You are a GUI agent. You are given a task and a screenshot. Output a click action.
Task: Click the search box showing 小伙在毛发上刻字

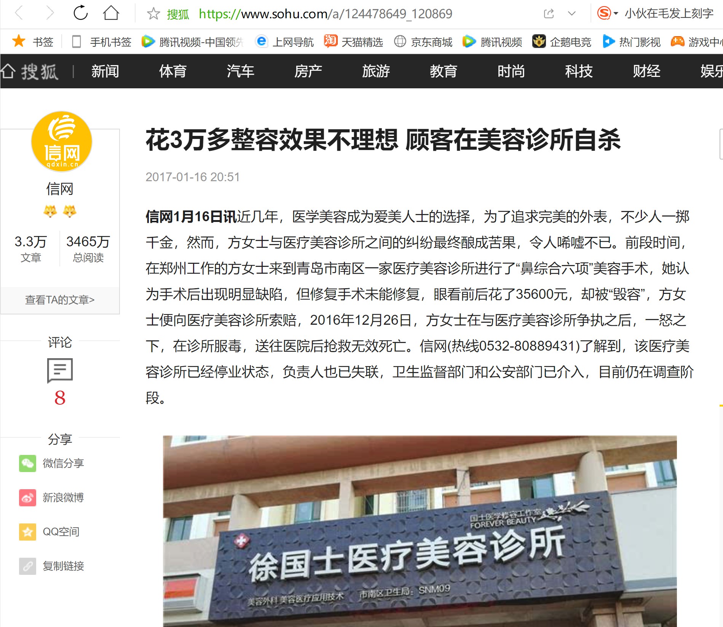pos(669,14)
